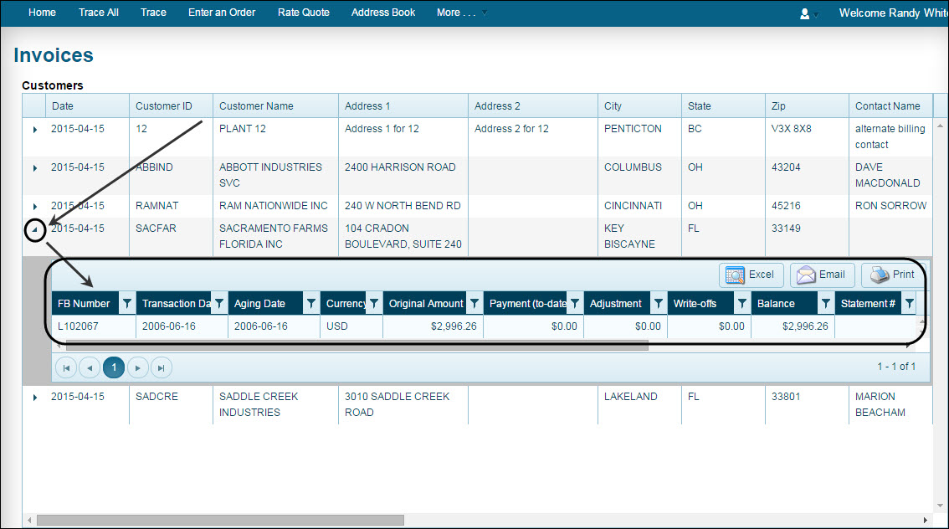This screenshot has width=949, height=529.
Task: Open the Rate Quote page
Action: (x=303, y=13)
